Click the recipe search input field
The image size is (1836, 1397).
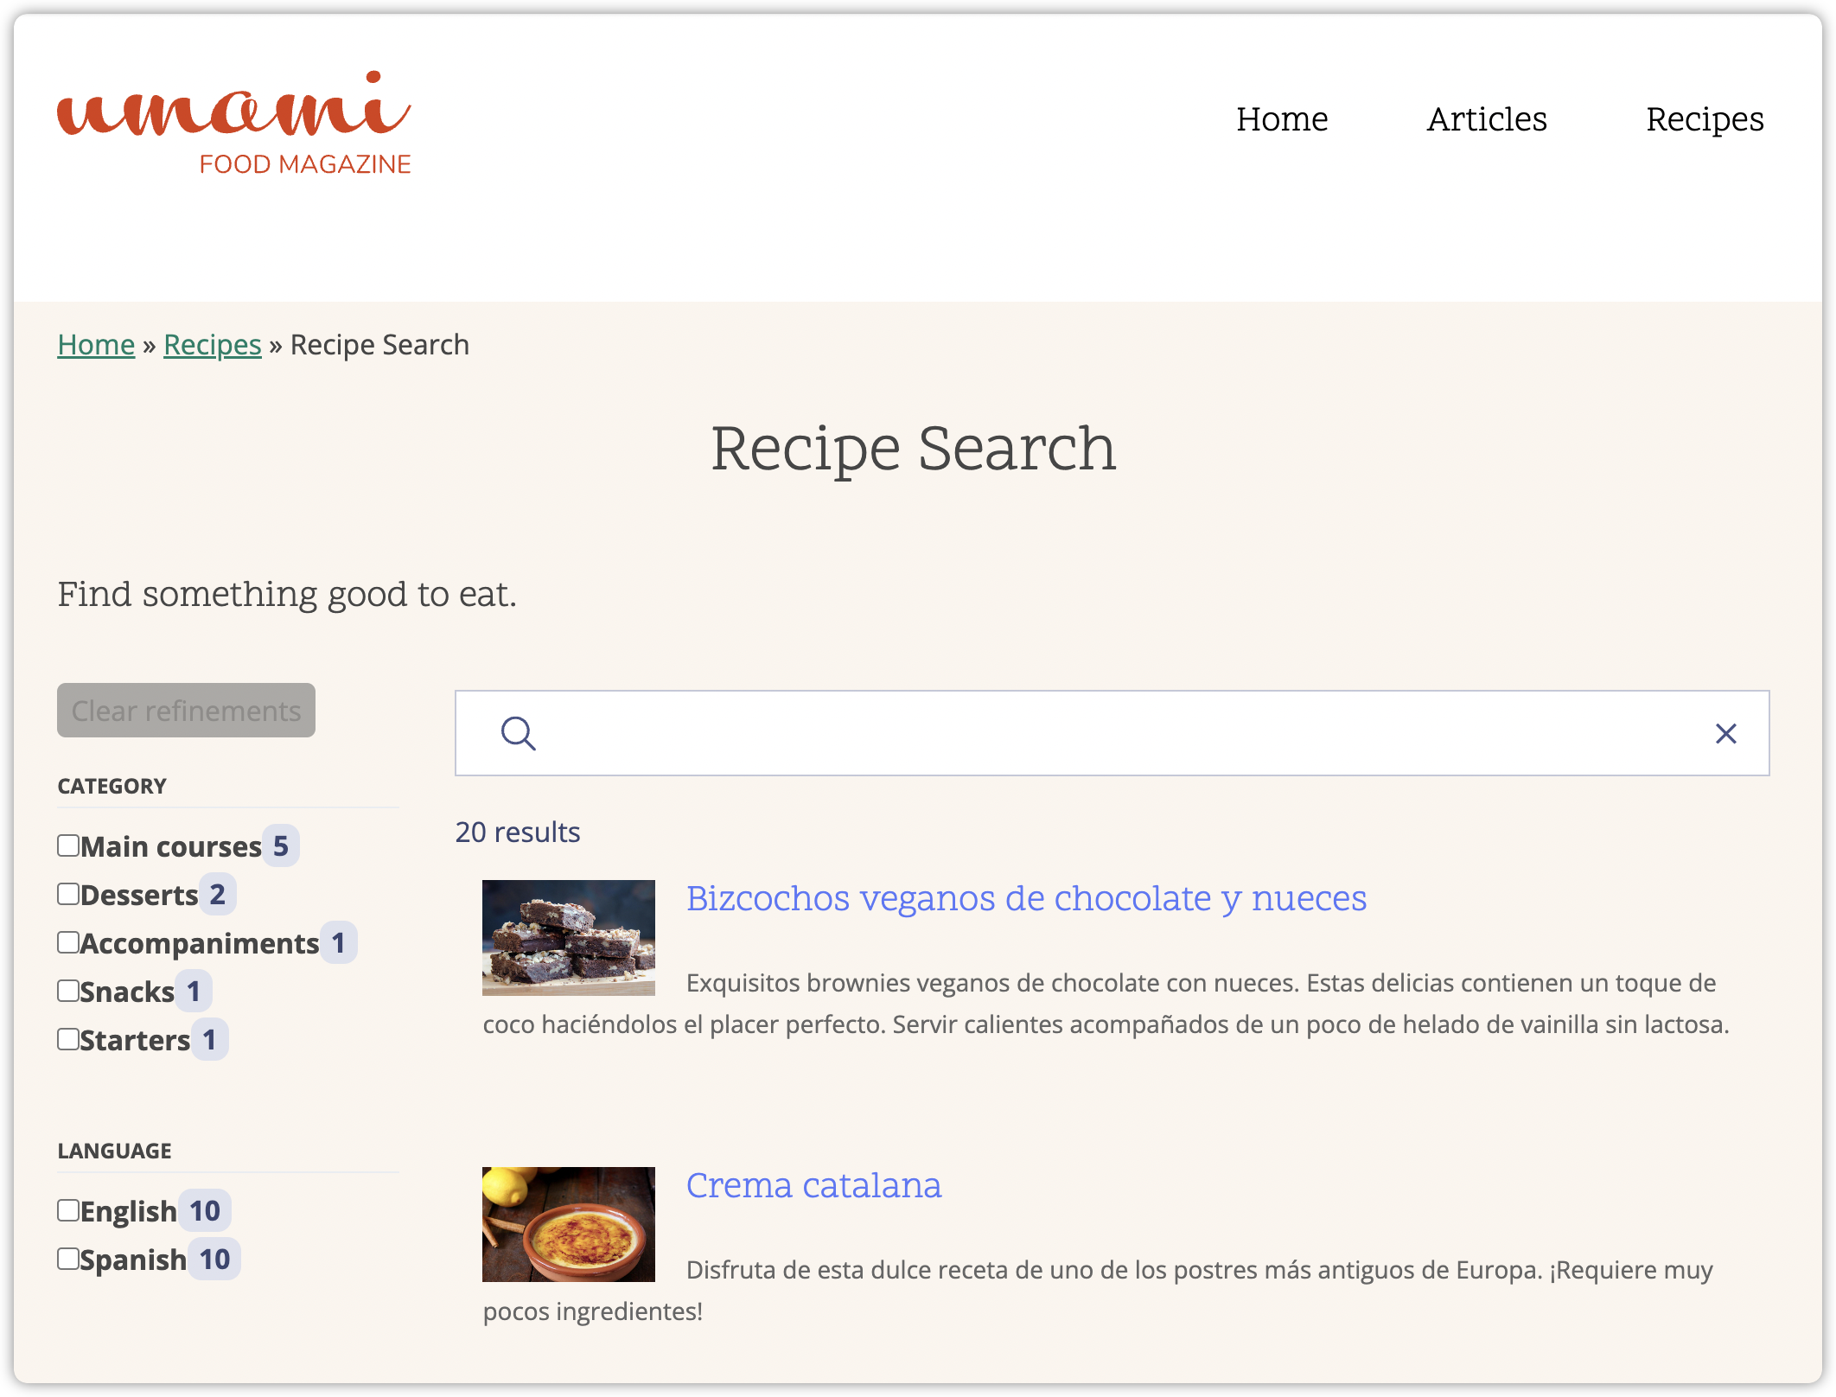pyautogui.click(x=1112, y=732)
